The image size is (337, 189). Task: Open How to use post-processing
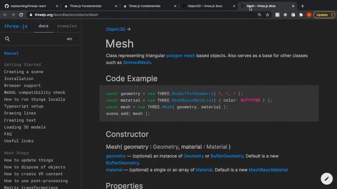pos(36,181)
